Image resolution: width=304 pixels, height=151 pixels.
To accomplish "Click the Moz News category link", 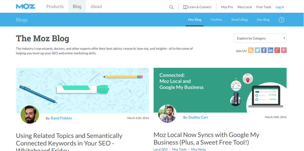I will click(198, 149).
